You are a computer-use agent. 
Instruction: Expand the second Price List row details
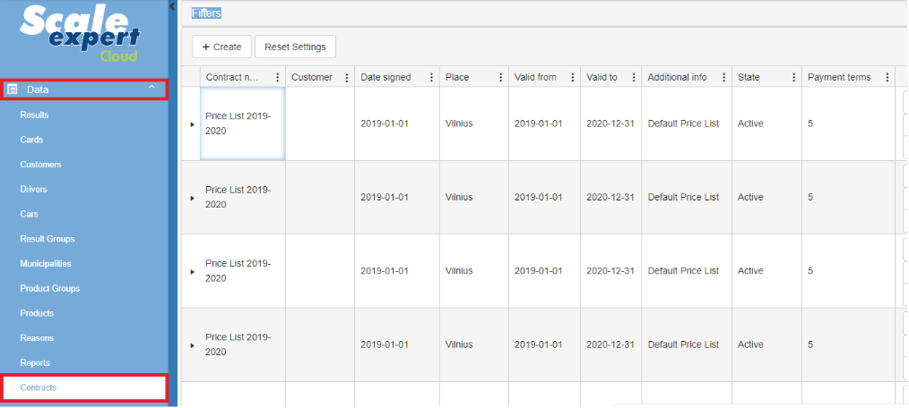tap(192, 197)
